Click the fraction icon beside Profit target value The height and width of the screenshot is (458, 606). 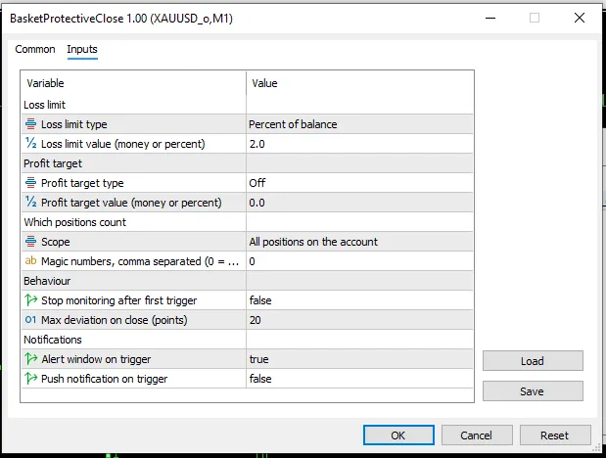[30, 203]
